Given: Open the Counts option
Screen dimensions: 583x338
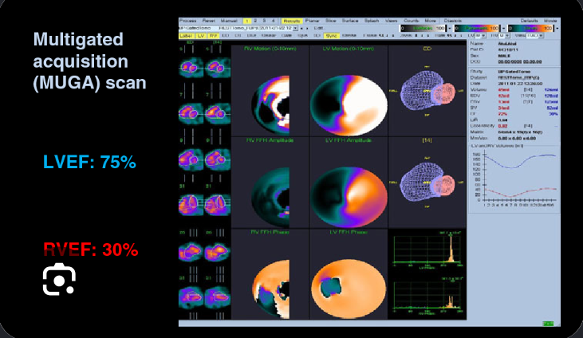Looking at the screenshot, I should click(x=411, y=21).
